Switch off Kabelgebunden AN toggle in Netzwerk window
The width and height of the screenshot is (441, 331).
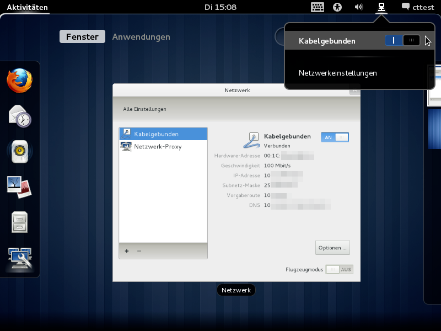[335, 137]
